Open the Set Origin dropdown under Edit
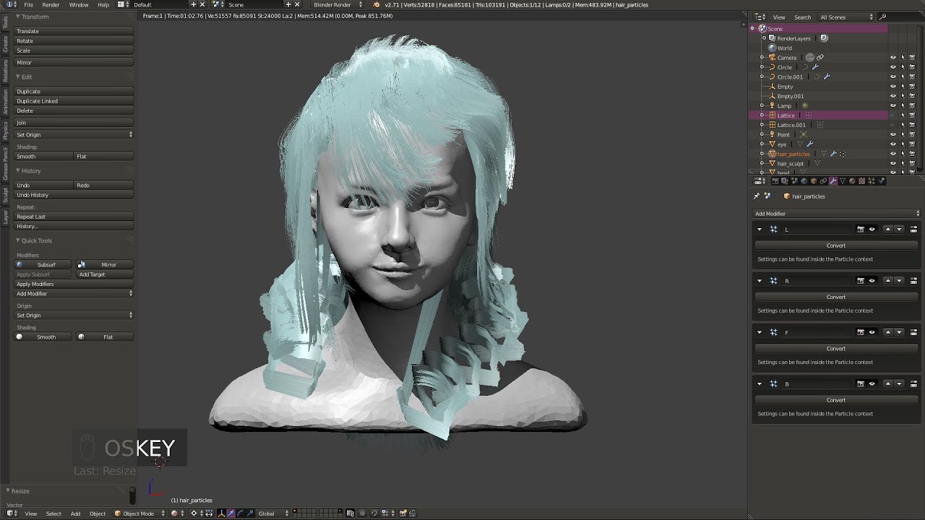 [x=74, y=135]
